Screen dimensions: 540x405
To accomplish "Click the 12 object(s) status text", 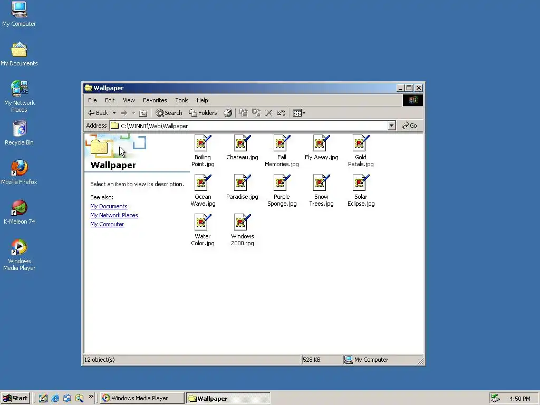I will tap(100, 360).
